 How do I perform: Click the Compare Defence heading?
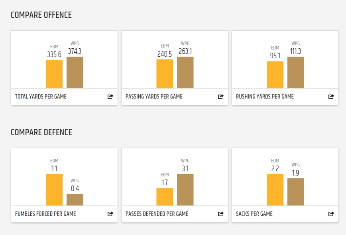[41, 132]
